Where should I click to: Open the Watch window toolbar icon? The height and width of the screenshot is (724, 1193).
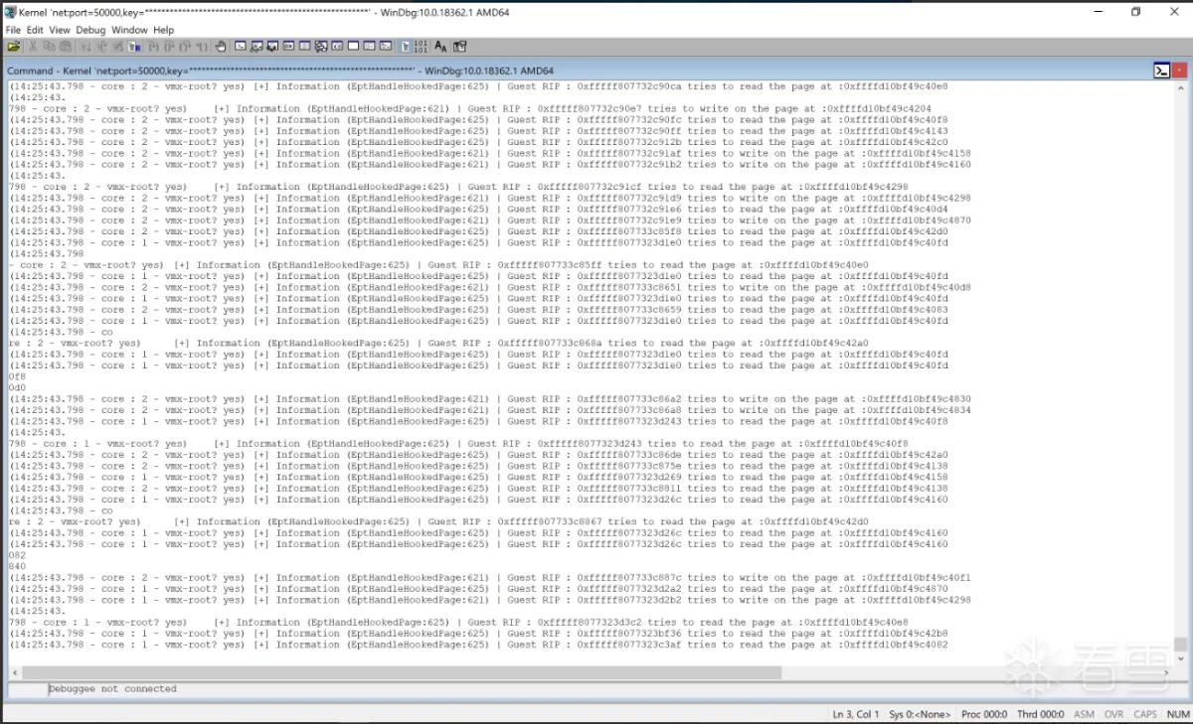point(256,47)
